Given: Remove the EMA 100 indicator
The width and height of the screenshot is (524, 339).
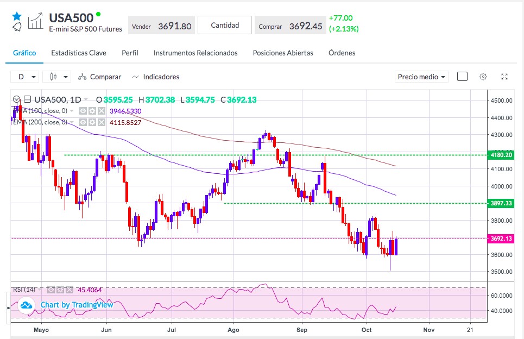Looking at the screenshot, I should [x=101, y=111].
